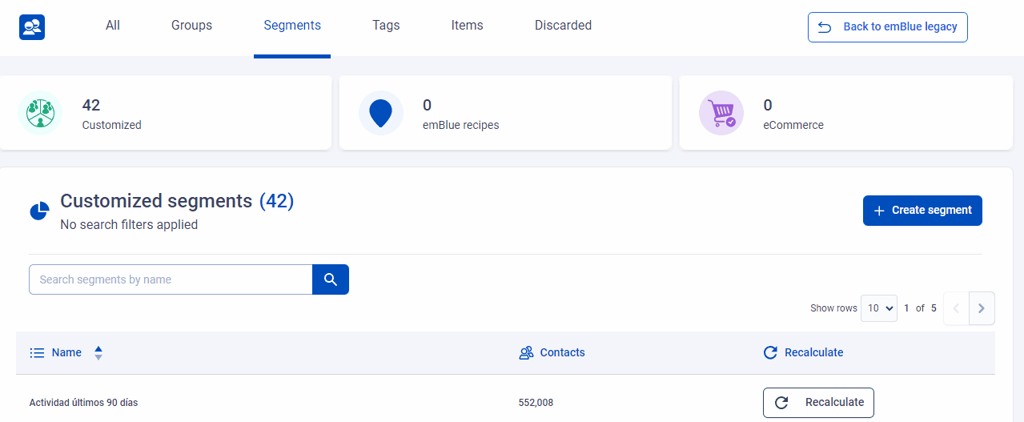1024x422 pixels.
Task: Open the Tags tab
Action: [x=386, y=26]
